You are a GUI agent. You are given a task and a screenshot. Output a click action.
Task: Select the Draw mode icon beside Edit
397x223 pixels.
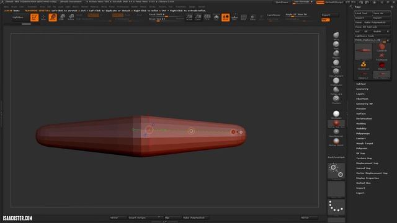tap(43, 17)
